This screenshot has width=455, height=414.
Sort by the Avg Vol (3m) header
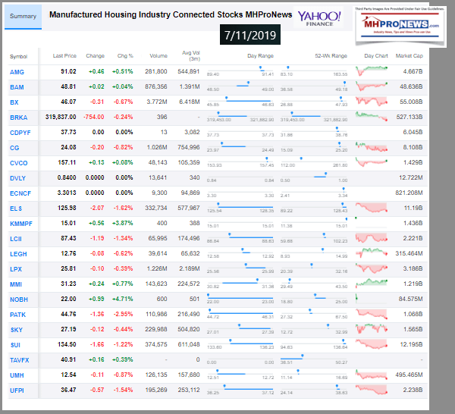(191, 55)
